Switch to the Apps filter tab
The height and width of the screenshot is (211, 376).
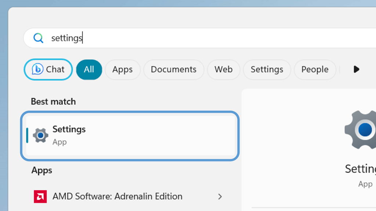pos(123,70)
